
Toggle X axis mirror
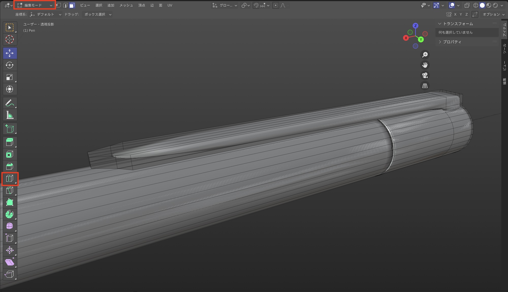455,14
